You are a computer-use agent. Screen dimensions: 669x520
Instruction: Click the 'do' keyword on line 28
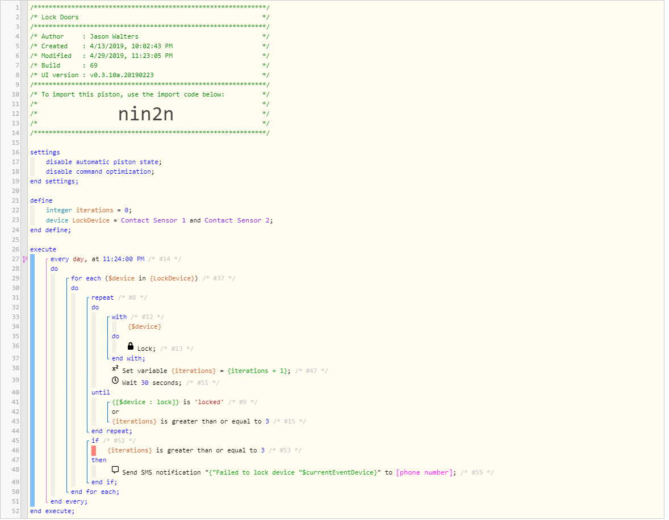coord(54,269)
